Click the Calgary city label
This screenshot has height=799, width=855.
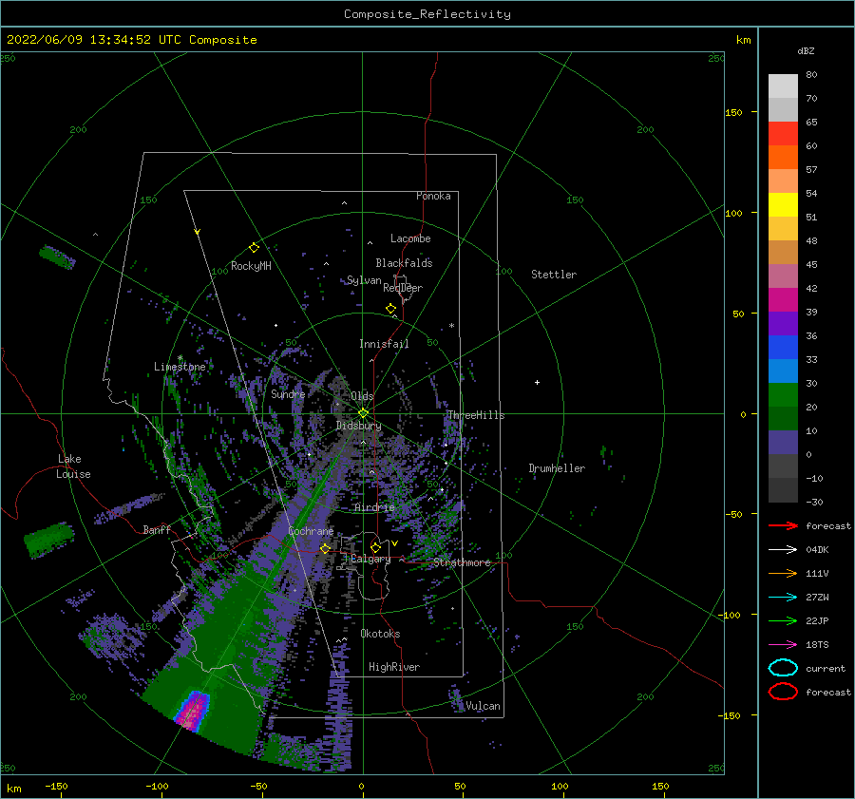[x=370, y=559]
